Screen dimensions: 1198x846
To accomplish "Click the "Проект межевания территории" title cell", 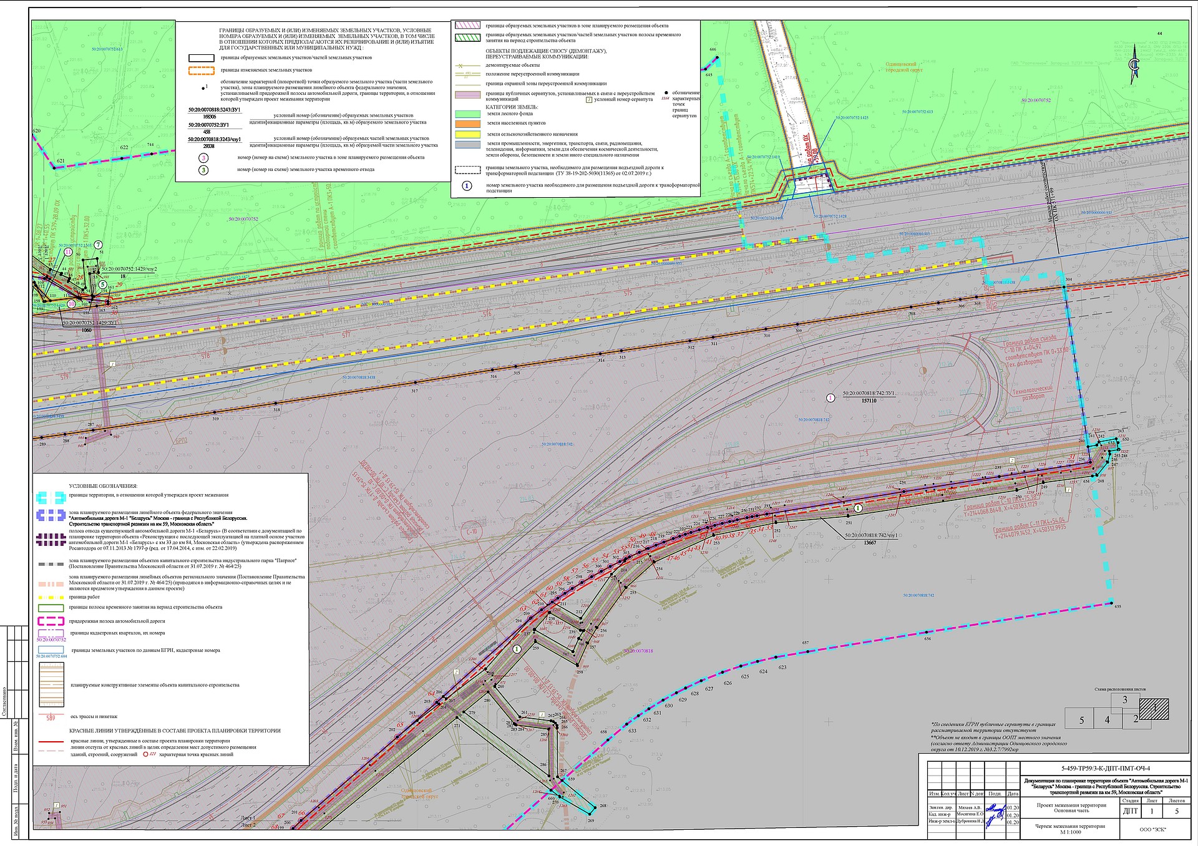I will [x=1071, y=808].
